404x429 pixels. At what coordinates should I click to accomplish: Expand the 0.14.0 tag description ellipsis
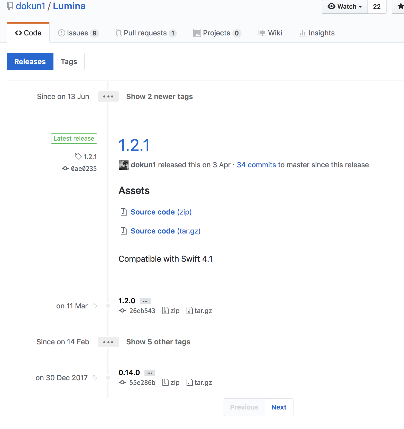[x=150, y=373]
